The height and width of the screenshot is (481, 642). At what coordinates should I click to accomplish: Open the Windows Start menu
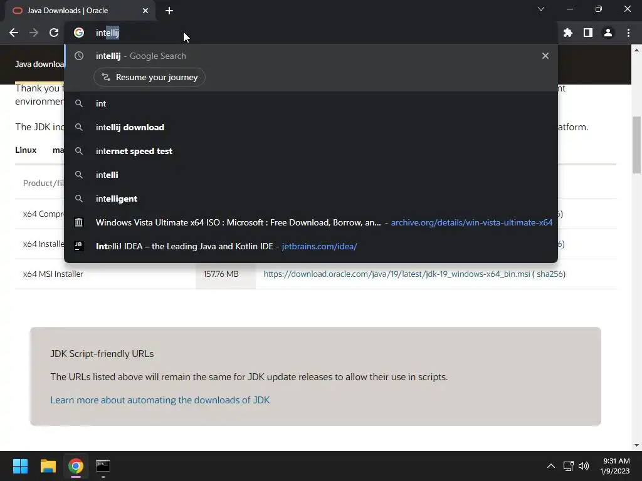[x=20, y=466]
